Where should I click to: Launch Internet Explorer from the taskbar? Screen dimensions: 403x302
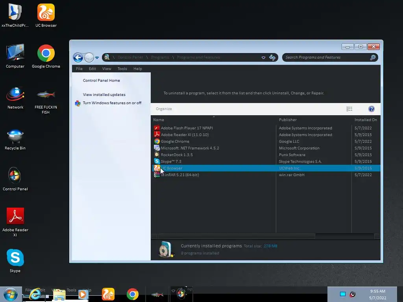(35, 294)
